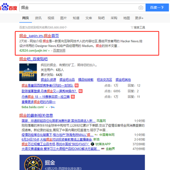Open the 文库 tab
The width and height of the screenshot is (170, 170).
pyautogui.click(x=89, y=18)
